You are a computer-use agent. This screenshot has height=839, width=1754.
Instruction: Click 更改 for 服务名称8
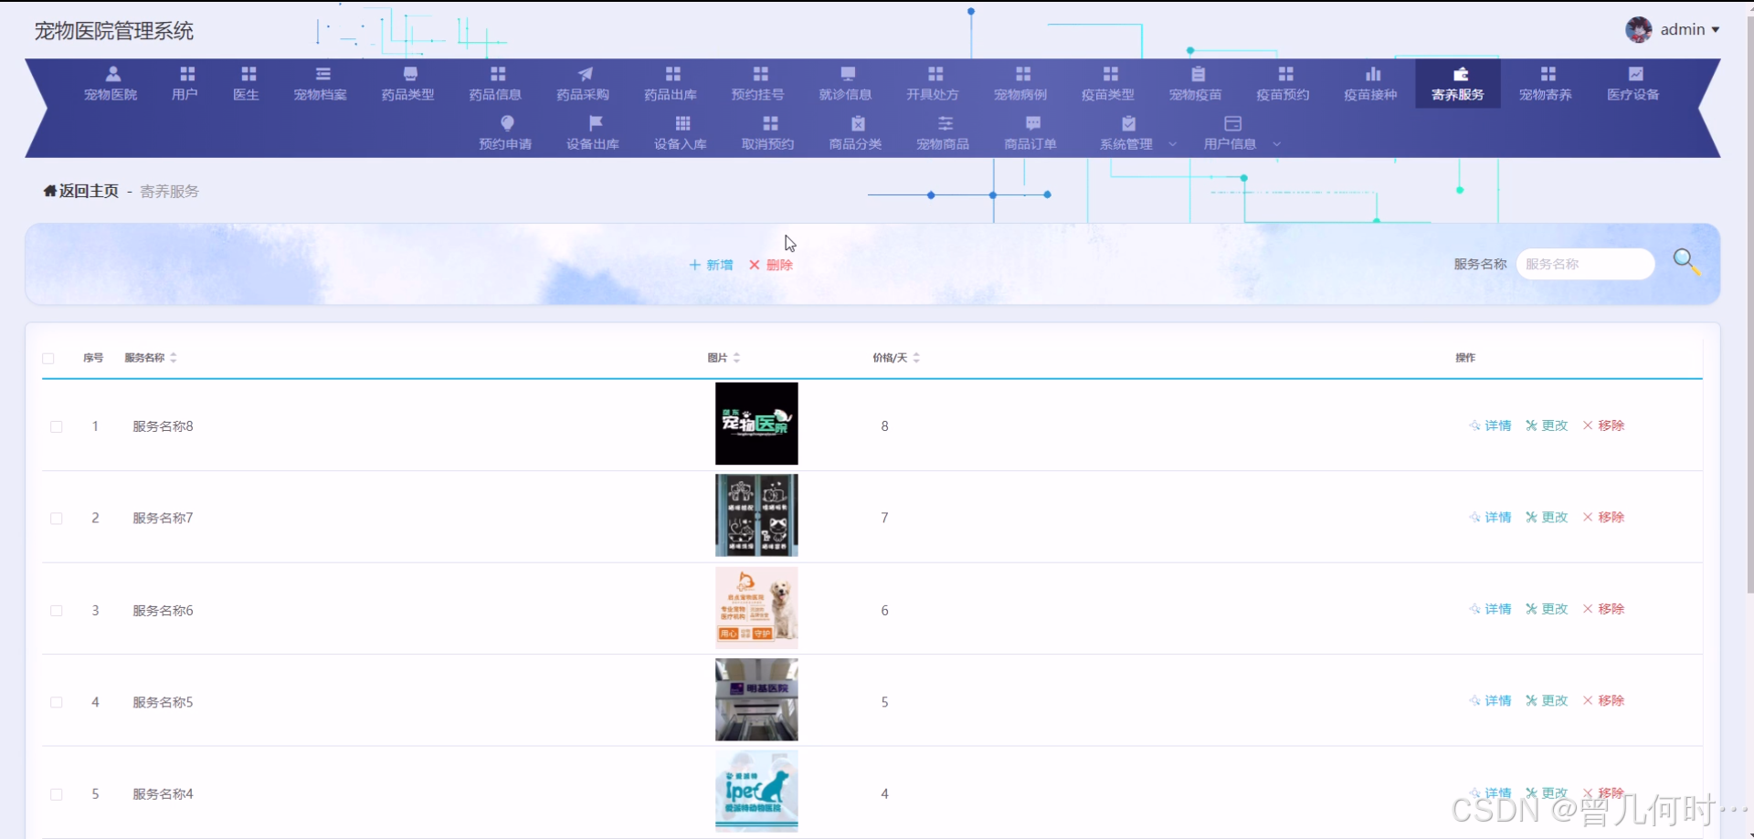[x=1547, y=425]
